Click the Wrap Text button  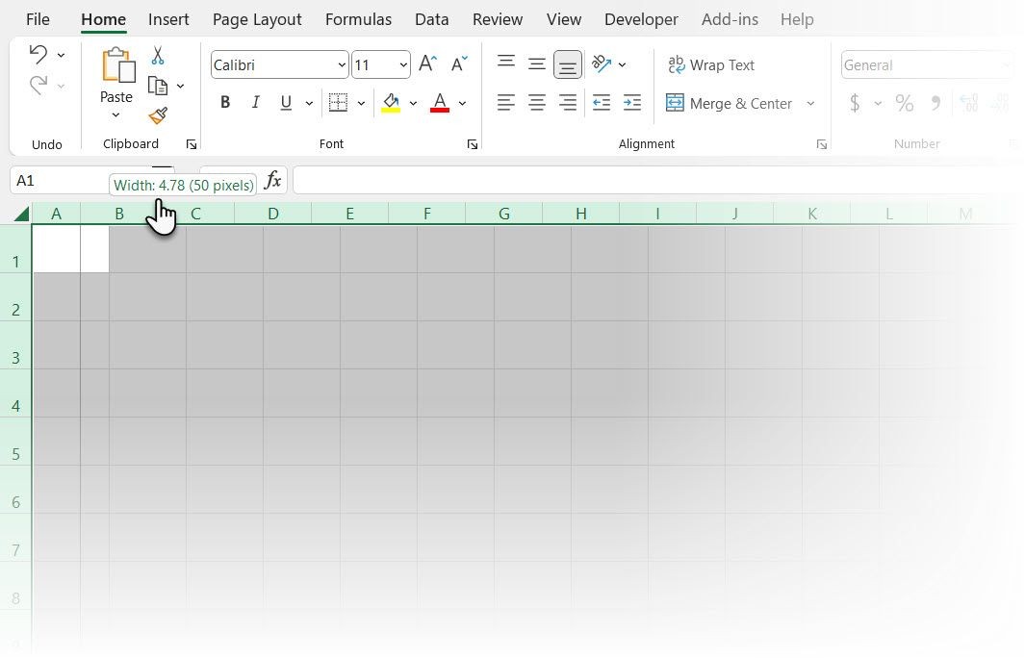(711, 64)
